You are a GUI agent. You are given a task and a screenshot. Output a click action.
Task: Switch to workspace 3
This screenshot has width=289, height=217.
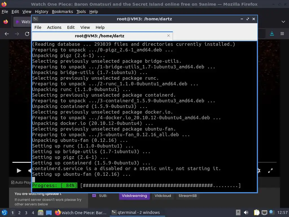[26, 212]
